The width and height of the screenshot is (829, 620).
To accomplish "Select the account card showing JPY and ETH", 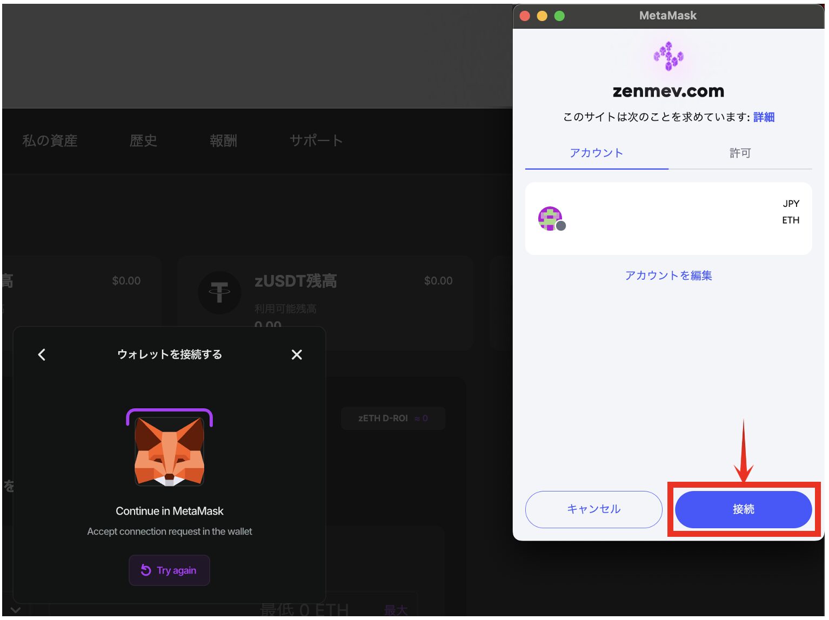I will 668,219.
